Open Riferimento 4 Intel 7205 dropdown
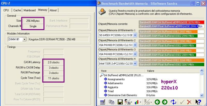207x106 pixels. (x=135, y=64)
